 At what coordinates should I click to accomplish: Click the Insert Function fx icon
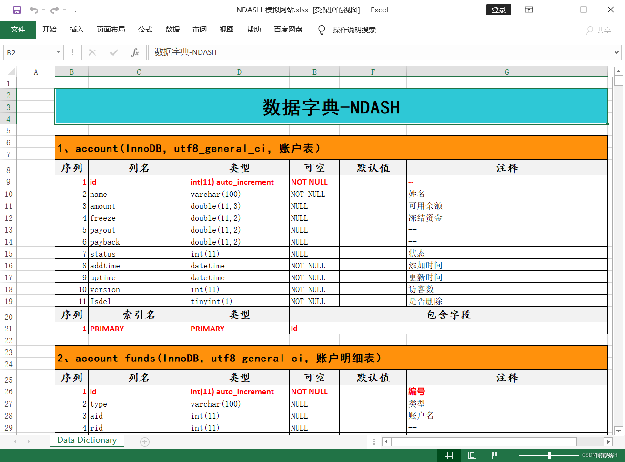(x=135, y=52)
